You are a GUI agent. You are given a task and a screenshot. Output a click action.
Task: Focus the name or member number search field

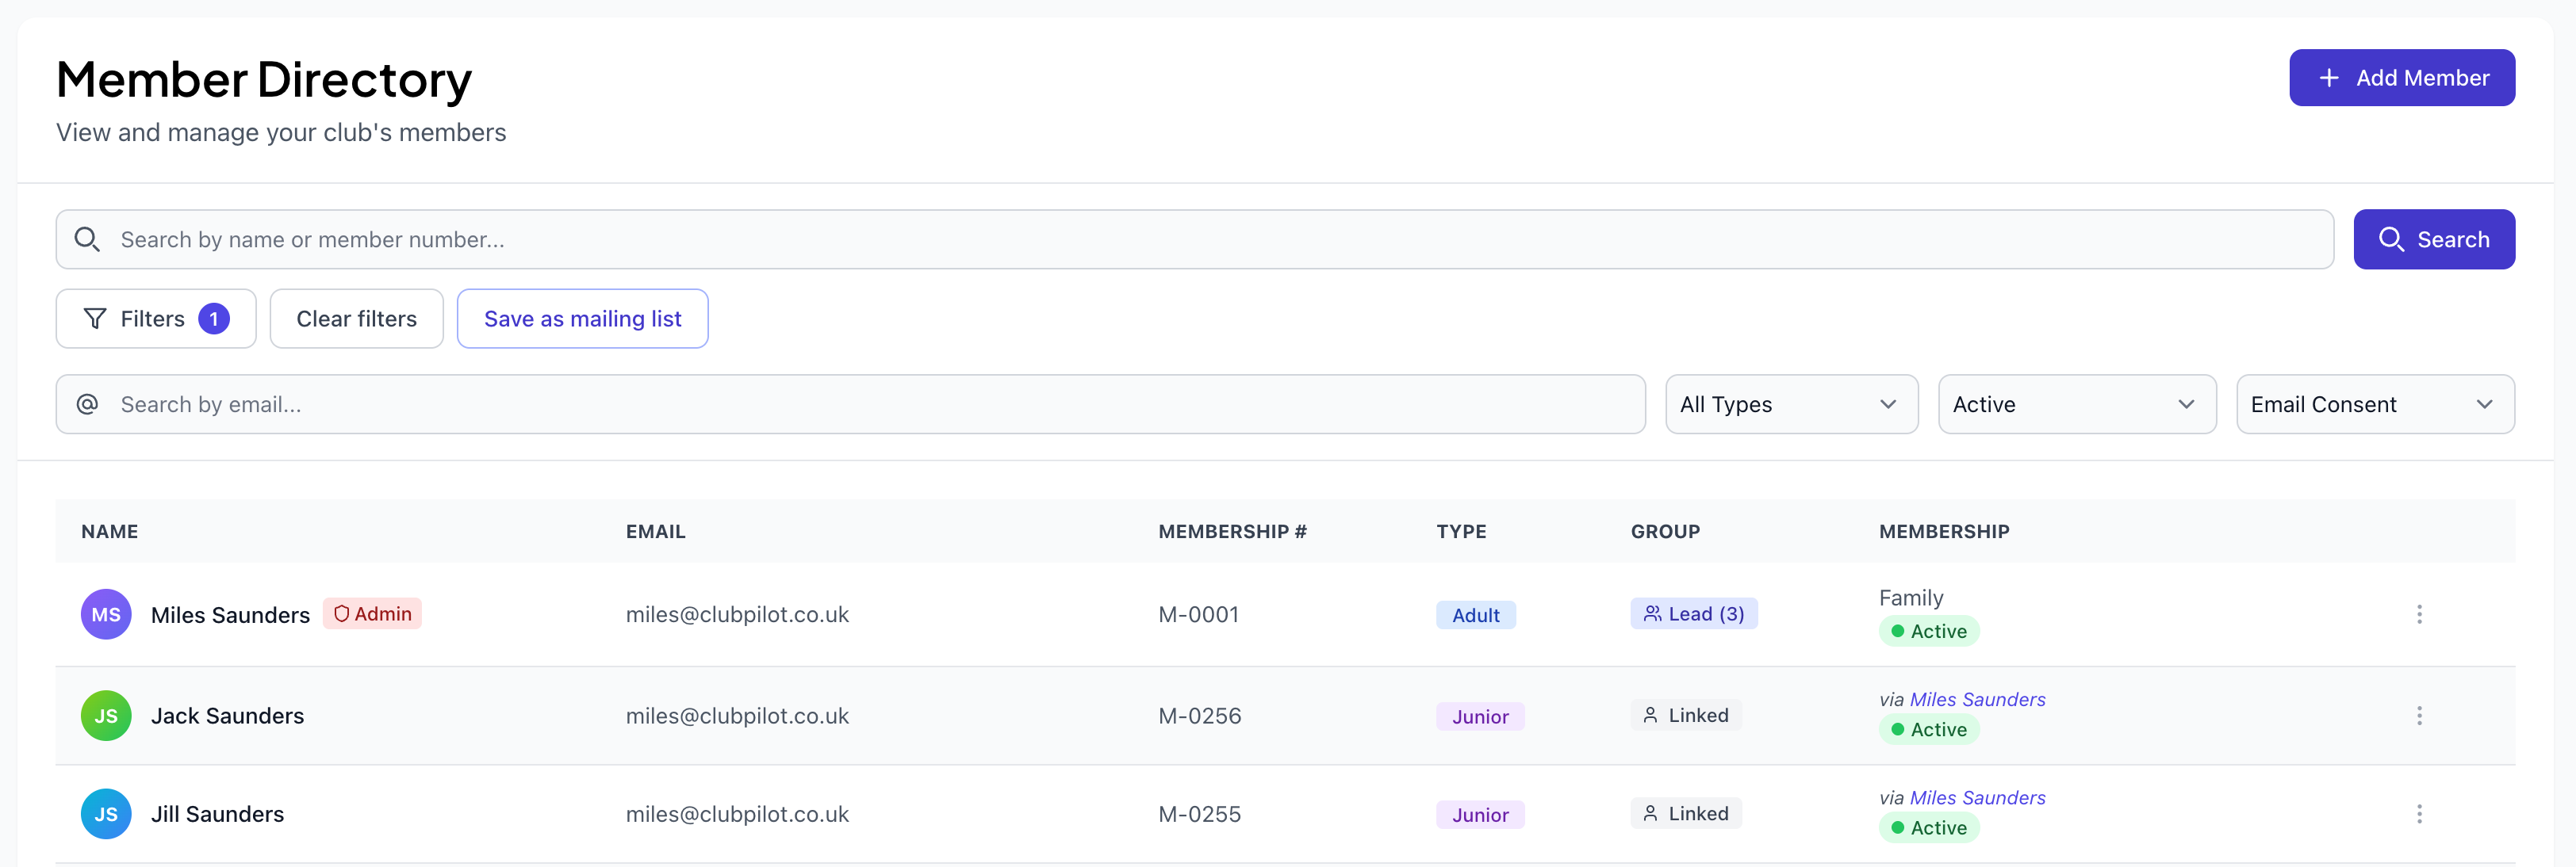[x=1194, y=239]
